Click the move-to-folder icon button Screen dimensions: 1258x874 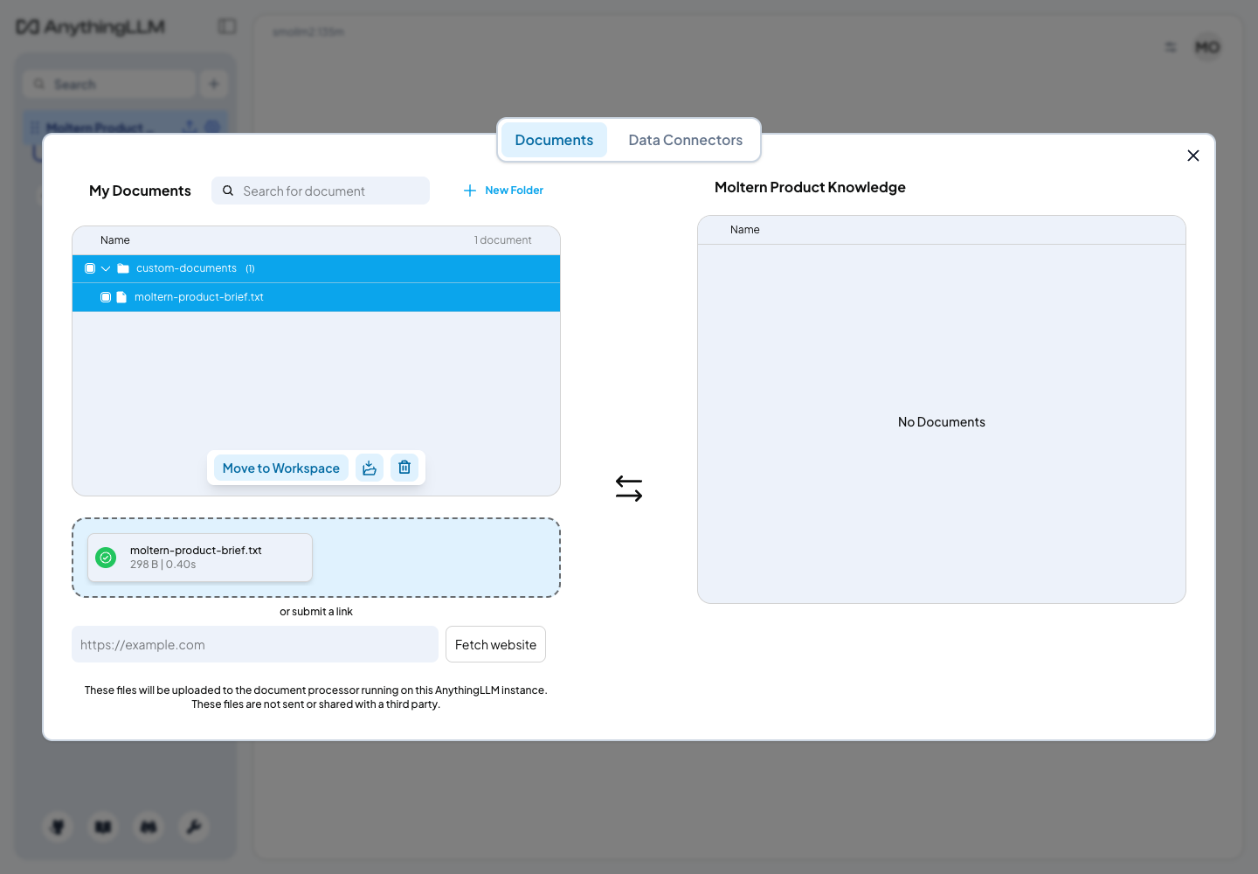click(370, 468)
